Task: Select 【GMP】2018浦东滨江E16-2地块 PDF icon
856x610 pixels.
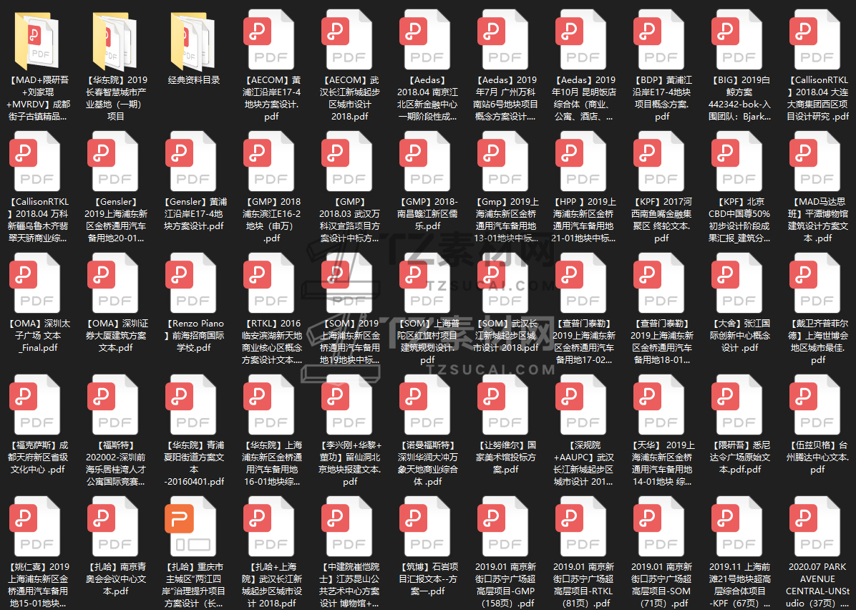Action: (268, 162)
